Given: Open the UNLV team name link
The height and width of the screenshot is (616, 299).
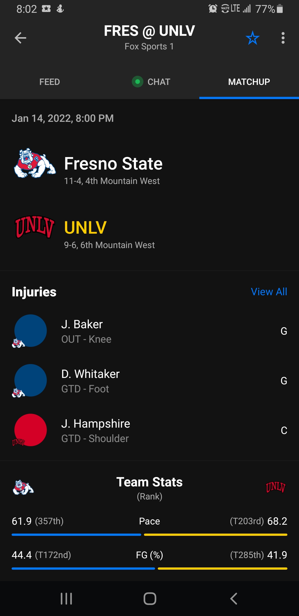Looking at the screenshot, I should 85,228.
